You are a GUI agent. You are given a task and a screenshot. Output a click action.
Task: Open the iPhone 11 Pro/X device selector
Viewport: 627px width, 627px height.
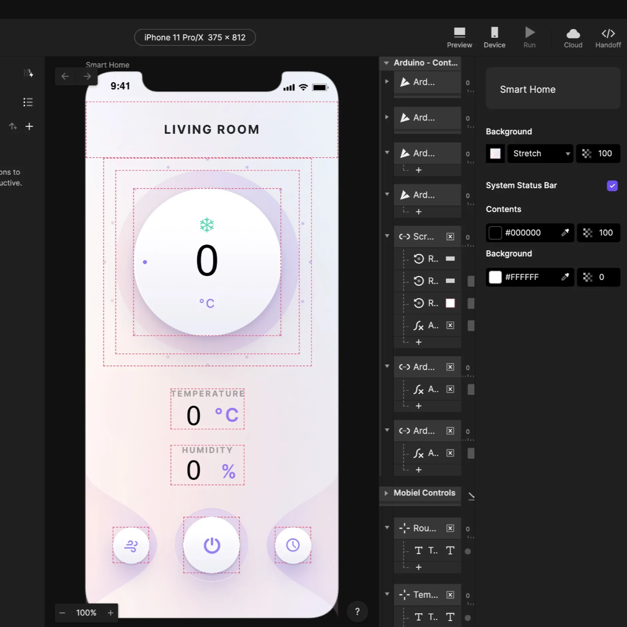coord(195,37)
